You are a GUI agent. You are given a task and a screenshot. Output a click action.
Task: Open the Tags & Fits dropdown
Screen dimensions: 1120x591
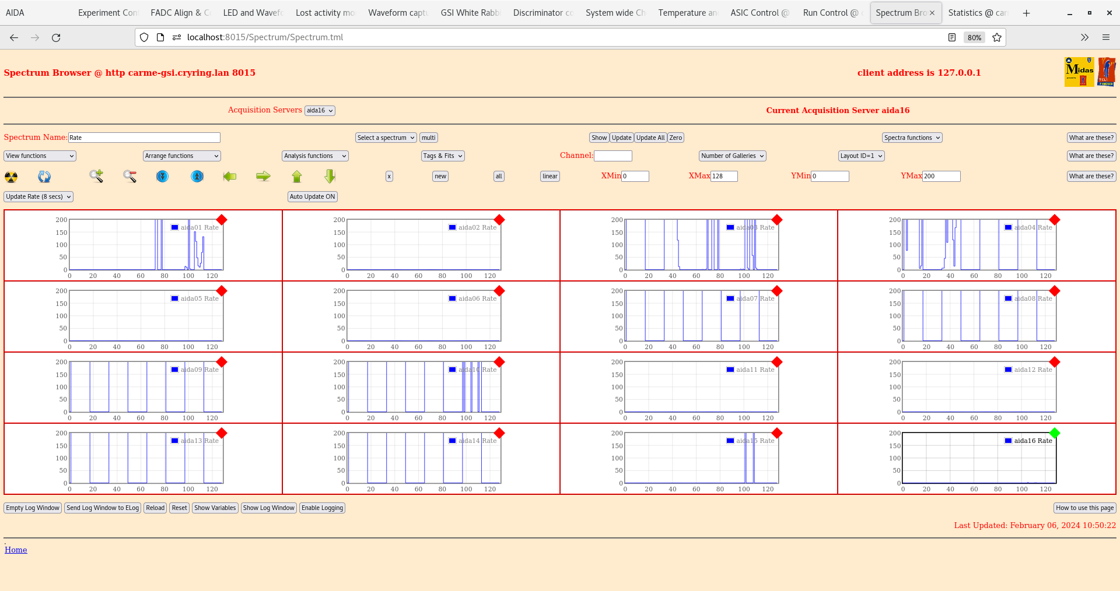pos(443,156)
